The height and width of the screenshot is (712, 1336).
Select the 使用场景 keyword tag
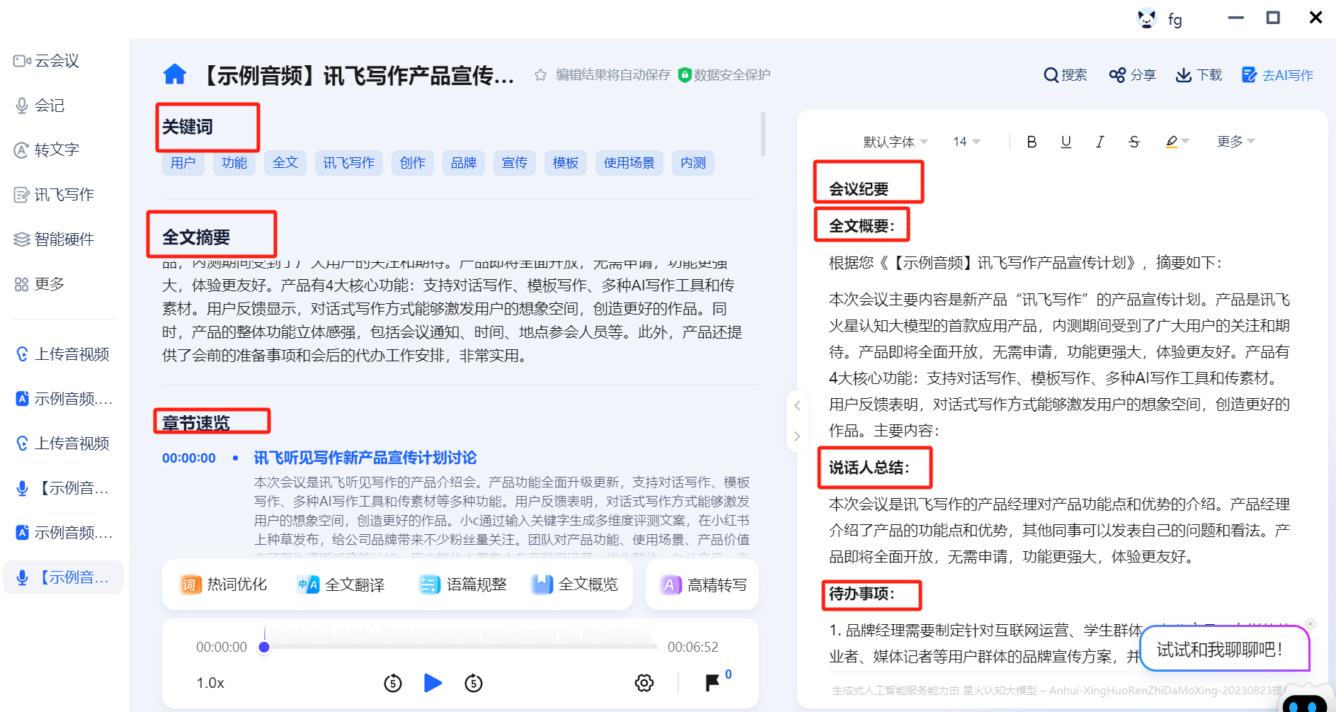[x=629, y=163]
